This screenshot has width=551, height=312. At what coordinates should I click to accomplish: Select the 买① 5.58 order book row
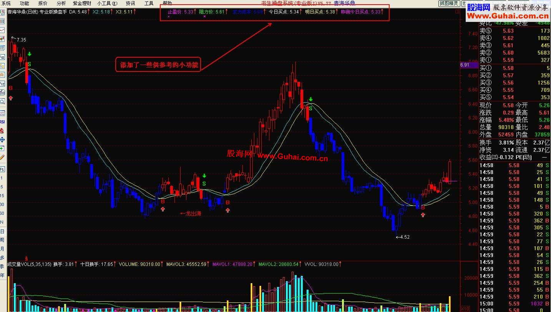(515, 68)
